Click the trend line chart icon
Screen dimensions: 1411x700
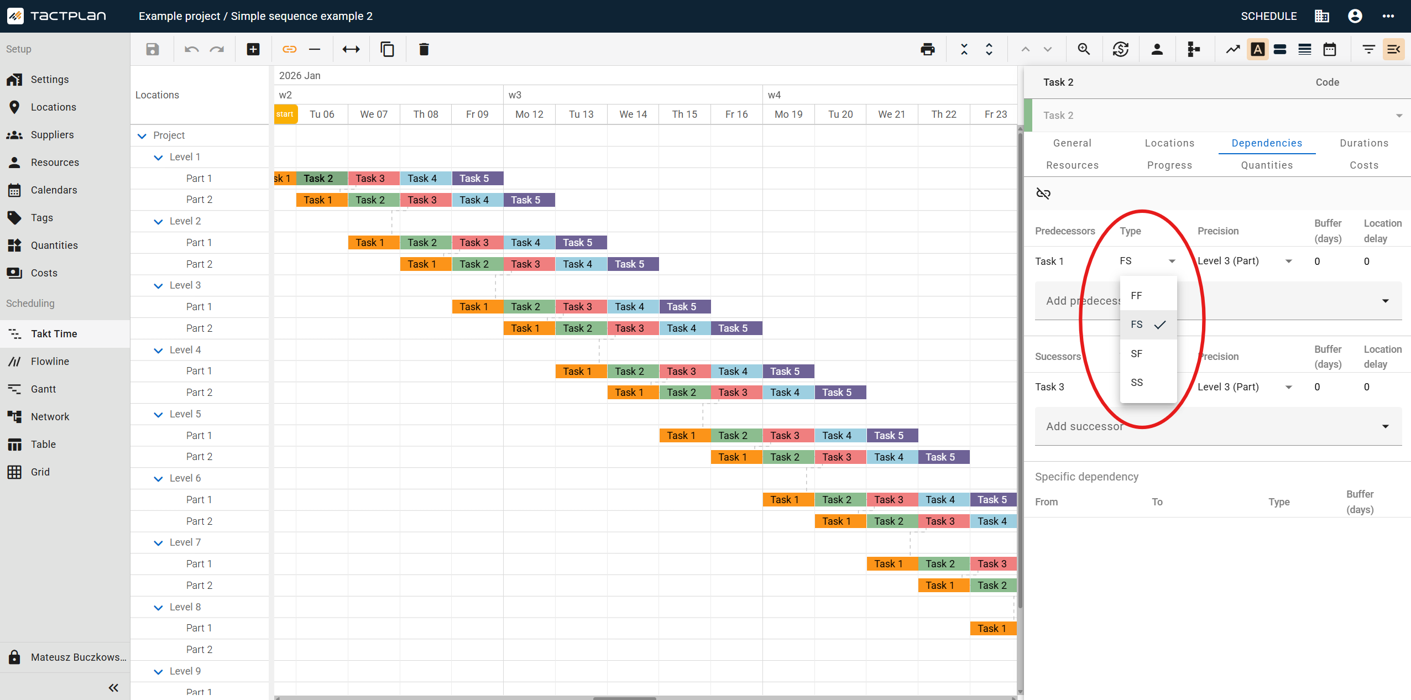click(1233, 49)
